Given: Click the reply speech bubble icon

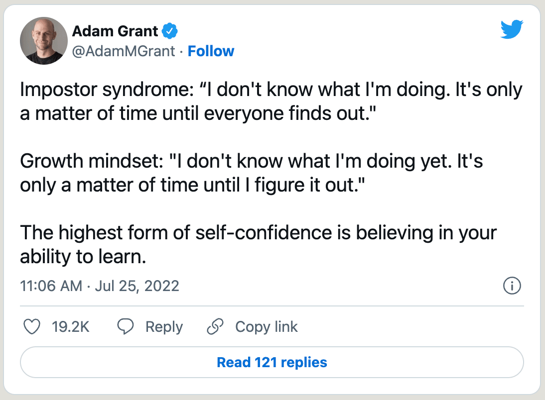Looking at the screenshot, I should click(x=126, y=327).
